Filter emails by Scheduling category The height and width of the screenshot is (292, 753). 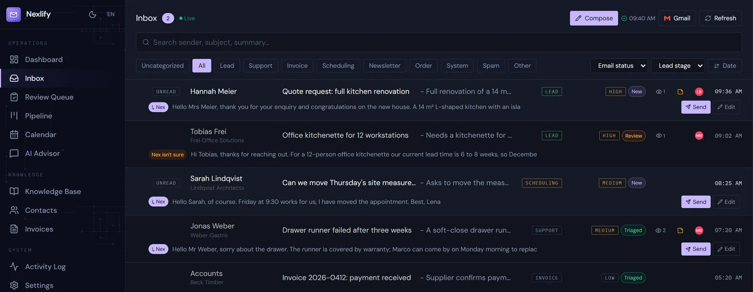coord(338,66)
